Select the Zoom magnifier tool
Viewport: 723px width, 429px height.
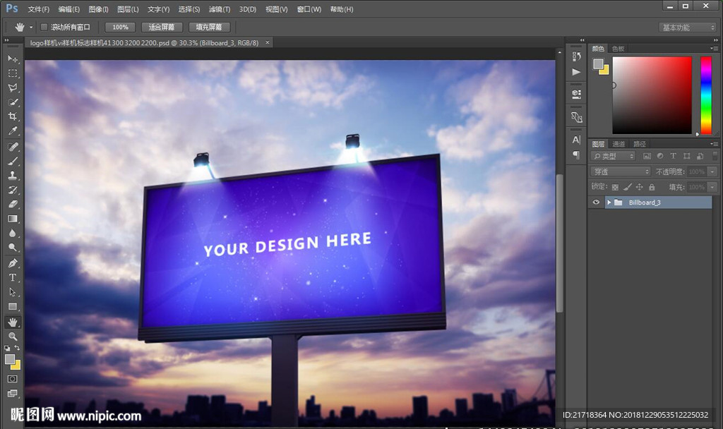coord(13,337)
